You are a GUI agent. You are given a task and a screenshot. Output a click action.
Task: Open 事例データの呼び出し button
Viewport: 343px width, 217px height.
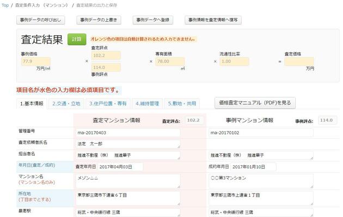[x=41, y=20]
